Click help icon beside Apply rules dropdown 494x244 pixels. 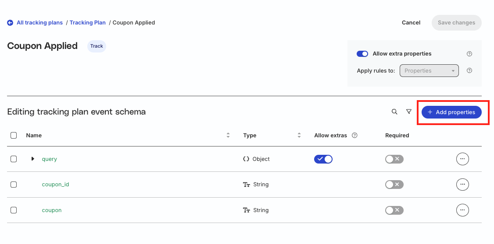click(x=469, y=70)
